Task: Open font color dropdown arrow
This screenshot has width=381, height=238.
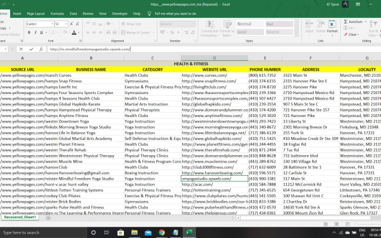Action: pyautogui.click(x=79, y=32)
